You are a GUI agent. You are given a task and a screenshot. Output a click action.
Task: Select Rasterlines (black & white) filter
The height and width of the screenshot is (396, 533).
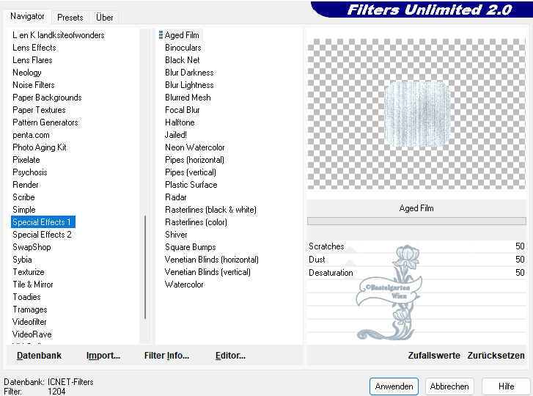(x=210, y=210)
